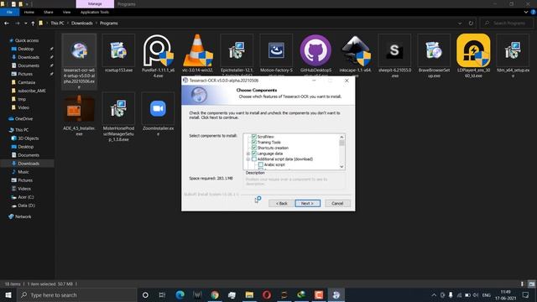Click the Tesseract installer taskbar icon
The image size is (537, 302).
(336, 294)
